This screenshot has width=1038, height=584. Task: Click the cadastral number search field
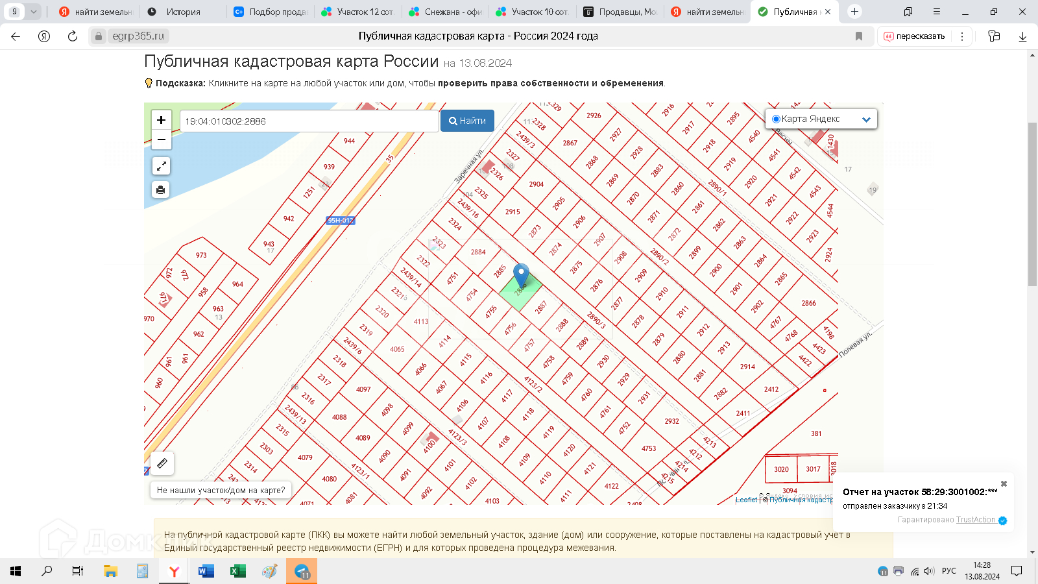click(x=309, y=121)
